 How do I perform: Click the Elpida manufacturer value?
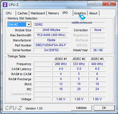[x=51, y=40]
